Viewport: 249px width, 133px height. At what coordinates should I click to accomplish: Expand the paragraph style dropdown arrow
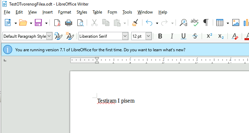click(x=49, y=36)
